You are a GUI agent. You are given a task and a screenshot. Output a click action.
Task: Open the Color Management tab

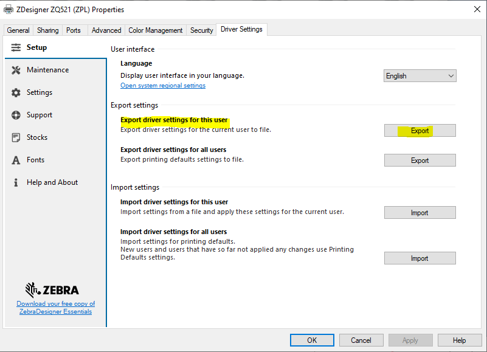(x=156, y=30)
